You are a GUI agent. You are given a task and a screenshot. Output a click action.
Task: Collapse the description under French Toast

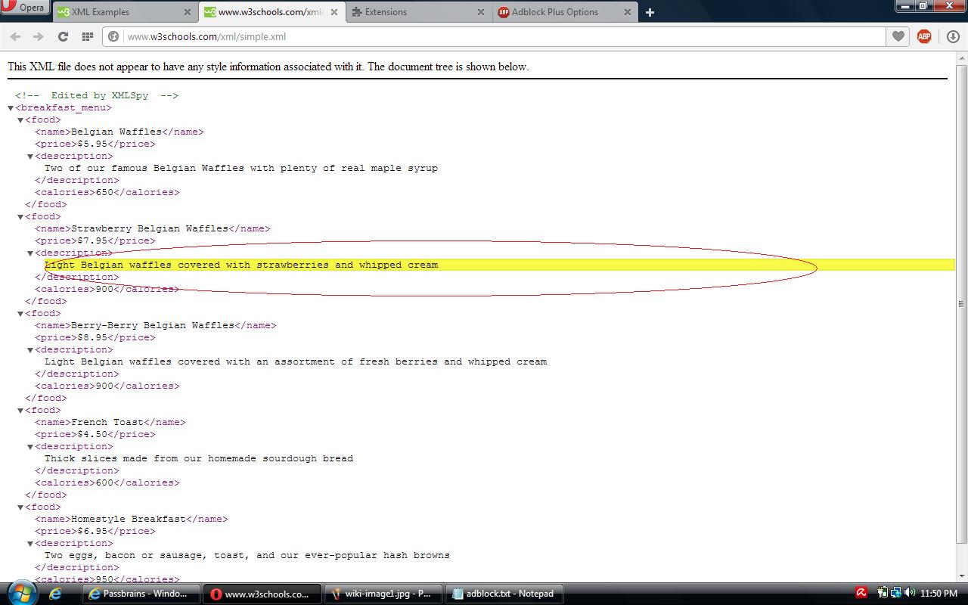pyautogui.click(x=30, y=447)
